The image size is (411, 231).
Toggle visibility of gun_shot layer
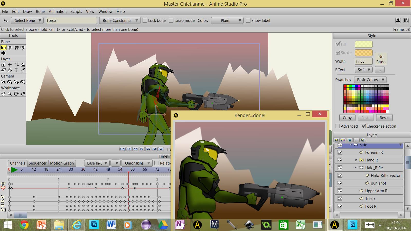[340, 183]
